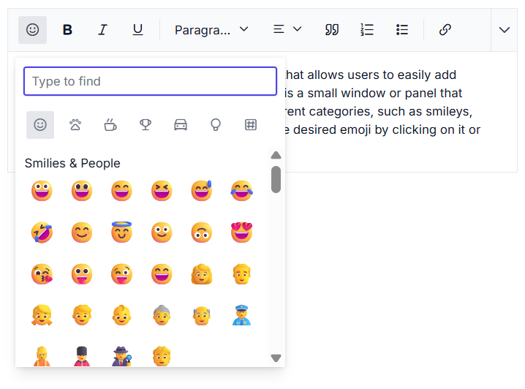Click the emoji list scroll down arrow
Image resolution: width=525 pixels, height=389 pixels.
click(x=276, y=358)
